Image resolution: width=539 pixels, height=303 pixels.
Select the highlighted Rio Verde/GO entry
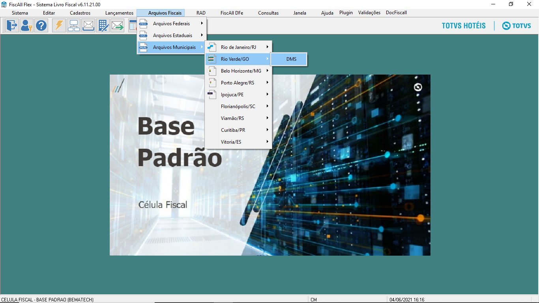click(238, 59)
